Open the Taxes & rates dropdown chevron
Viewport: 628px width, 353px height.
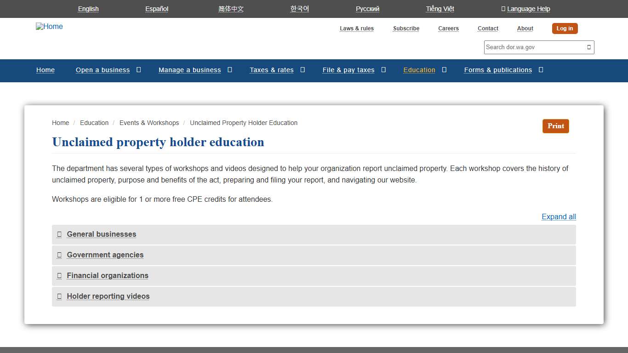[x=302, y=69]
